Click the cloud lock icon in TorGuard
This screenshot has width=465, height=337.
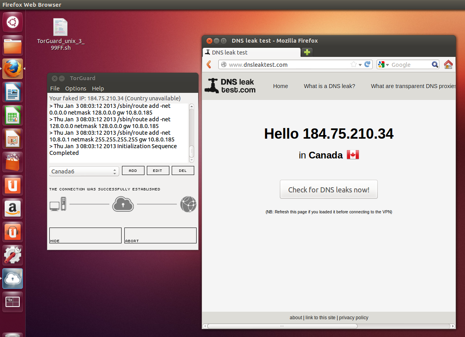[x=123, y=204]
